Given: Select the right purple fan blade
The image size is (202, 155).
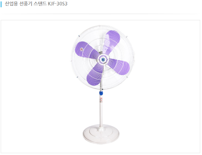Looking at the screenshot, I should tap(119, 67).
